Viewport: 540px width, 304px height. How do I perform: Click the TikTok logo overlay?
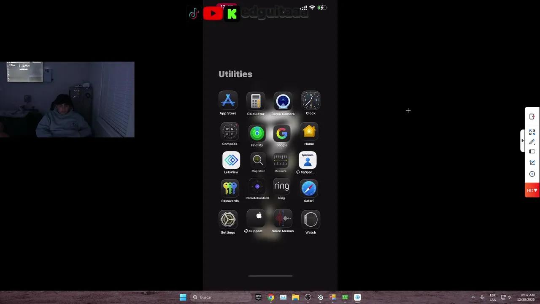coord(194,14)
